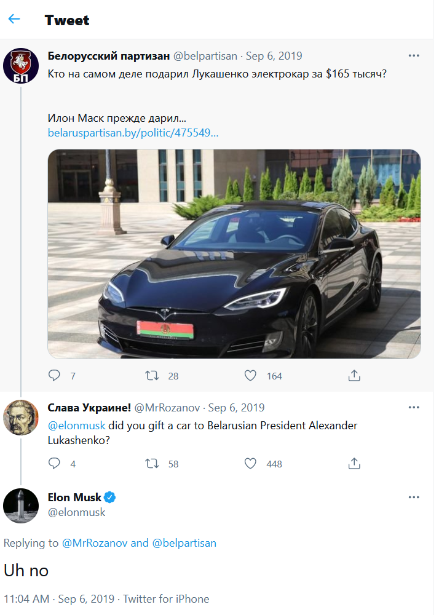The width and height of the screenshot is (439, 615).
Task: Click @belpartisan in the replying-to line
Action: (184, 543)
